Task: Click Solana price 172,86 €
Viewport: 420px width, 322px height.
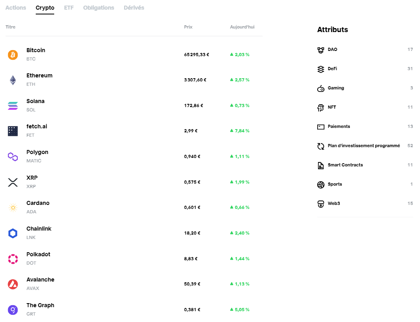Action: tap(194, 105)
